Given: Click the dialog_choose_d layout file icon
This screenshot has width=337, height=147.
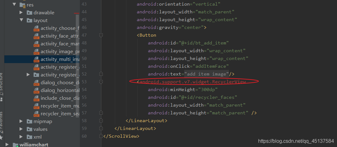Looking at the screenshot, I should 36,83.
